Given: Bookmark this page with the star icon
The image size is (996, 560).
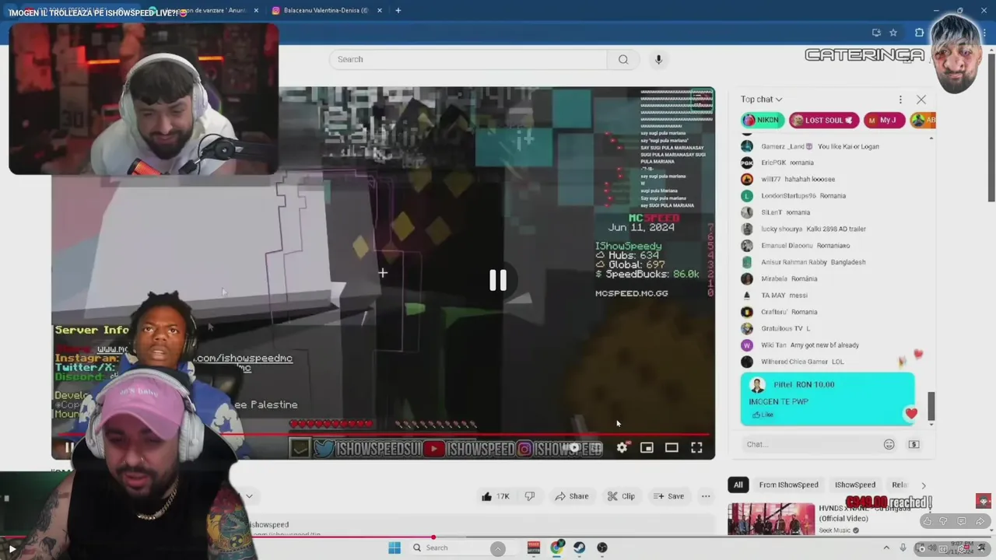Looking at the screenshot, I should point(893,33).
